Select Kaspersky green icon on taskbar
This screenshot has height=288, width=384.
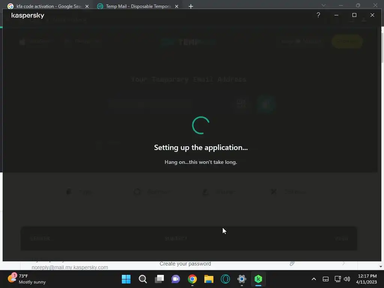click(258, 279)
